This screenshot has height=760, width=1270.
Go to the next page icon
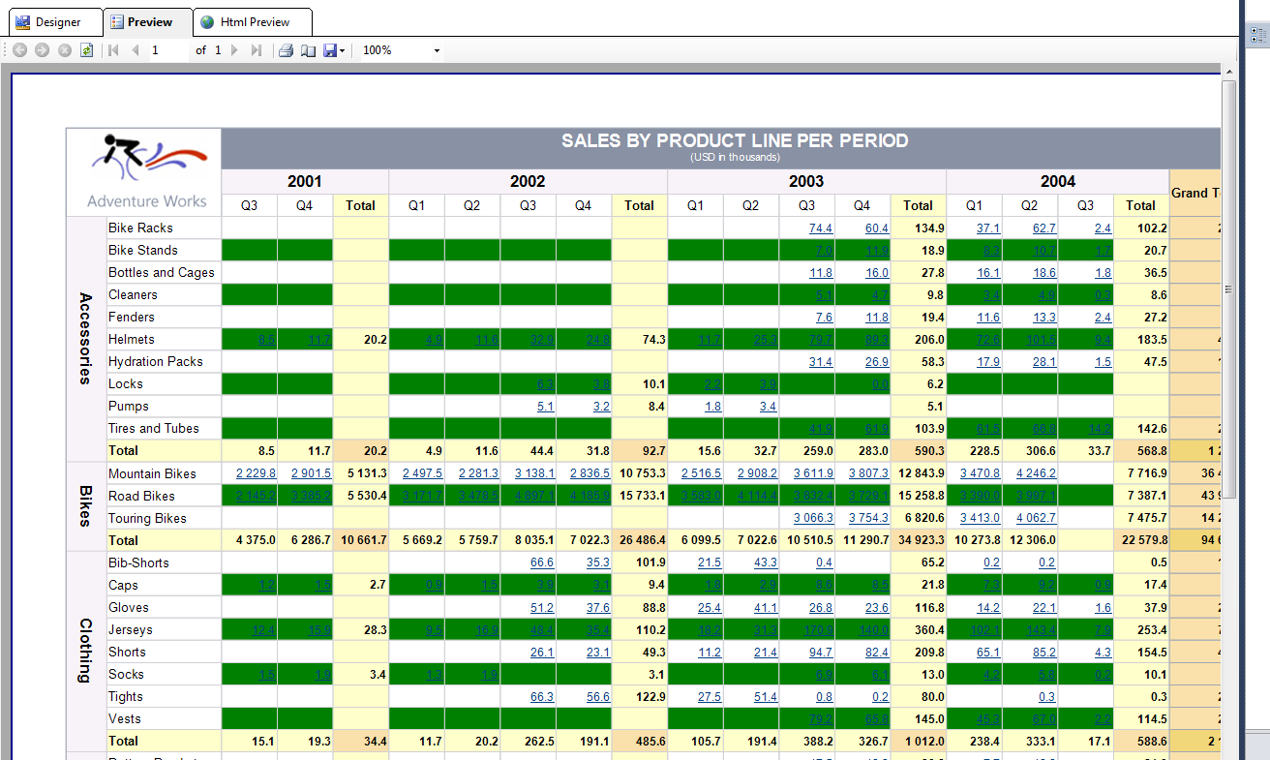pos(234,50)
